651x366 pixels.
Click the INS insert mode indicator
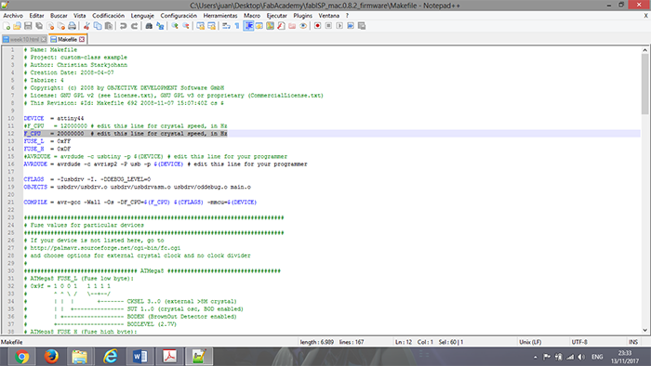point(633,342)
